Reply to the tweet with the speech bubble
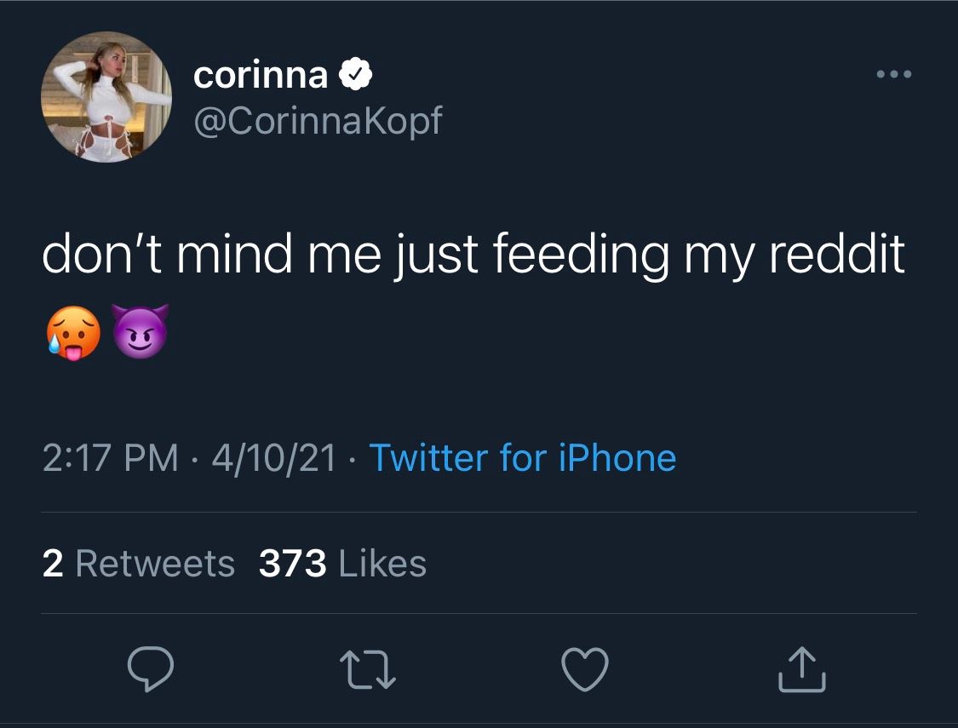Screen dimensions: 958x728 click(151, 670)
